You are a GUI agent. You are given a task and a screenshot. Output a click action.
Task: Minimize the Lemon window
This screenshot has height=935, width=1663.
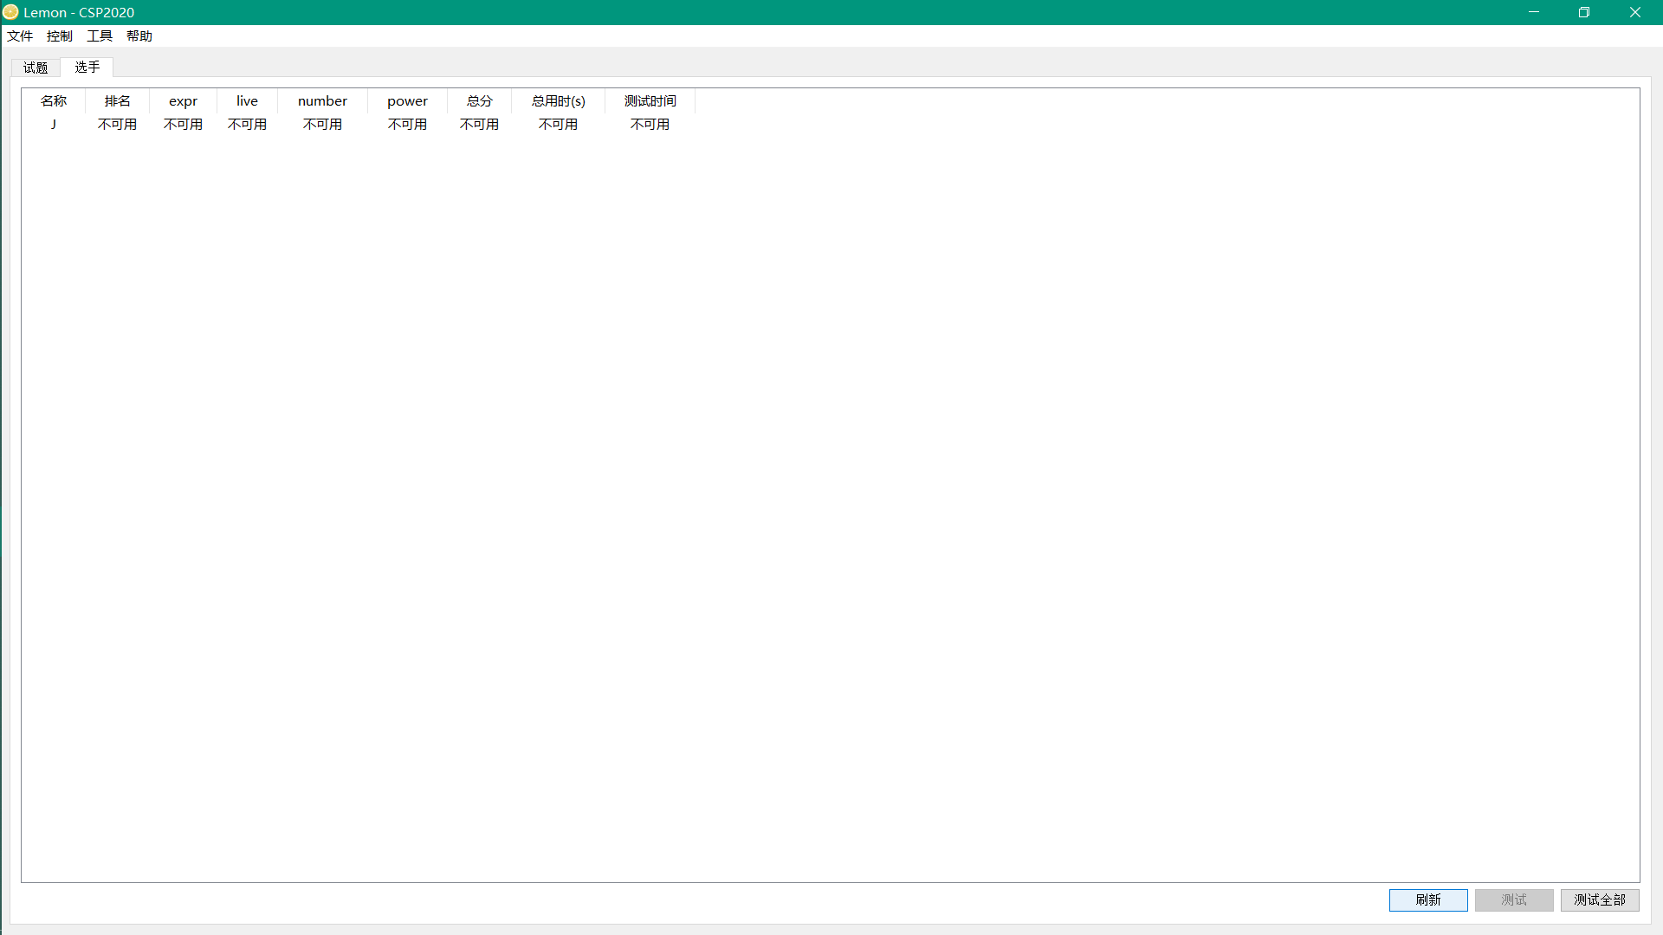point(1533,12)
